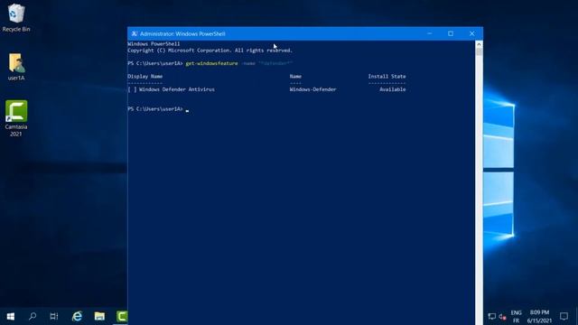
Task: Click the PowerShell vertical scrollbar thumb
Action: [x=479, y=52]
